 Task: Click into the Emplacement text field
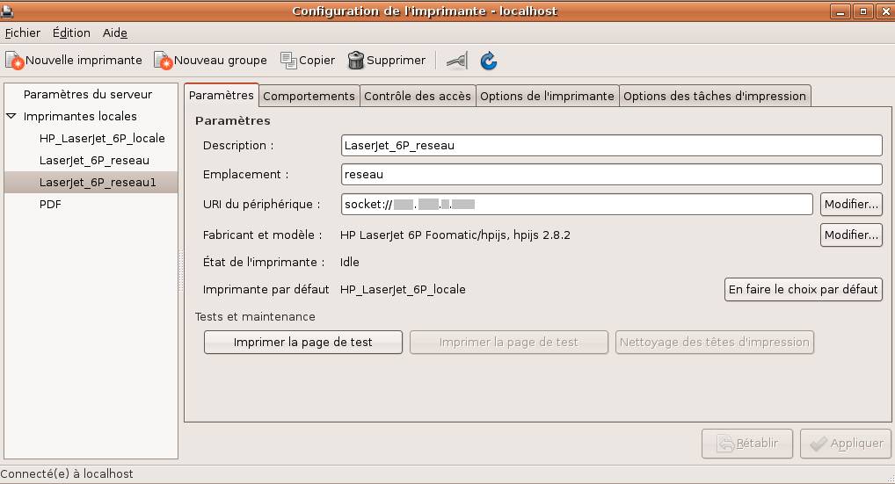[611, 175]
